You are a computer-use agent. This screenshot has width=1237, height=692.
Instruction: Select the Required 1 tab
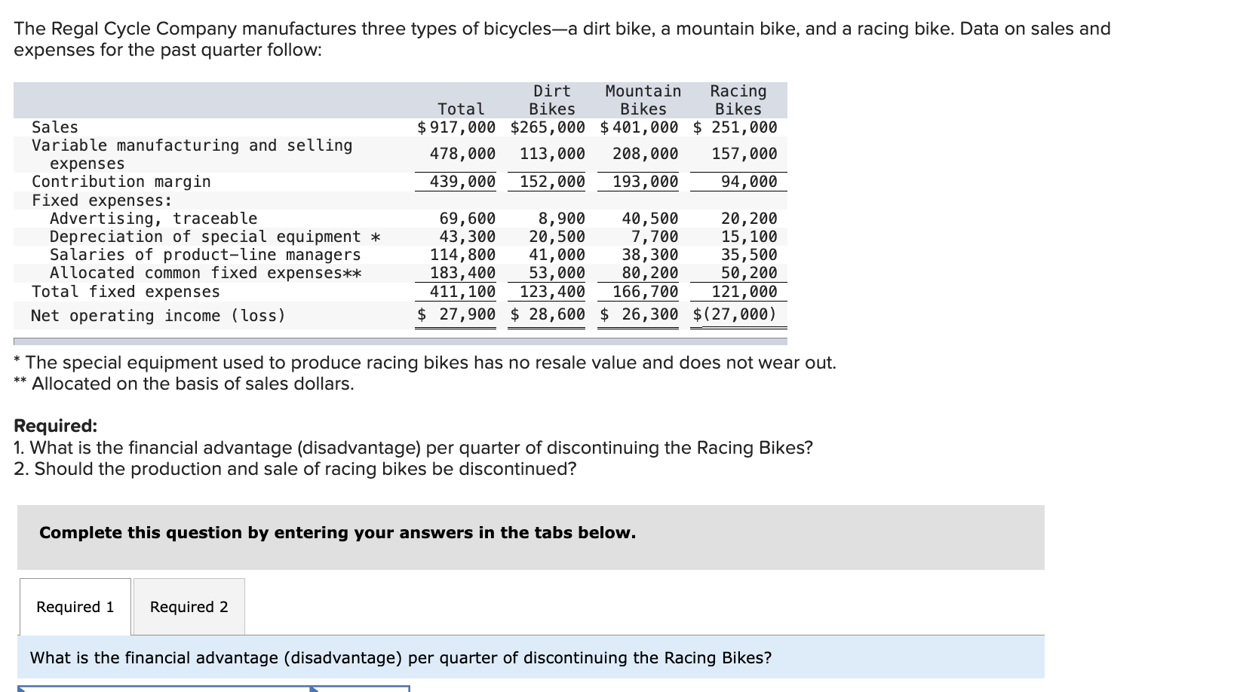(74, 606)
